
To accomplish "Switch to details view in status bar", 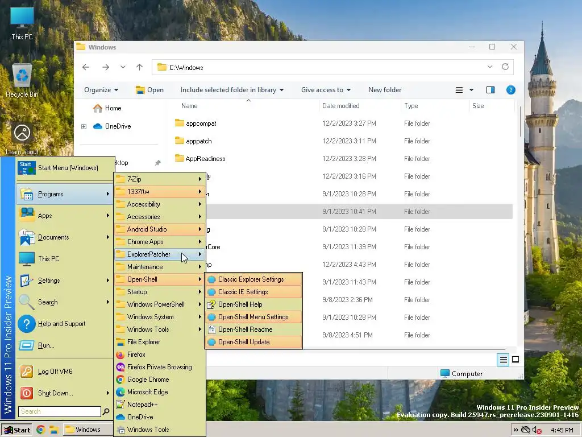I will pyautogui.click(x=504, y=360).
